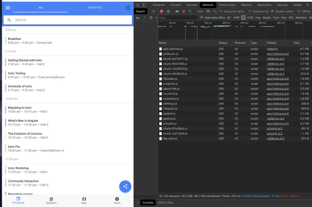Open the Getting Started with Ionic session
Screen dimensions: 312x207
tap(67, 62)
